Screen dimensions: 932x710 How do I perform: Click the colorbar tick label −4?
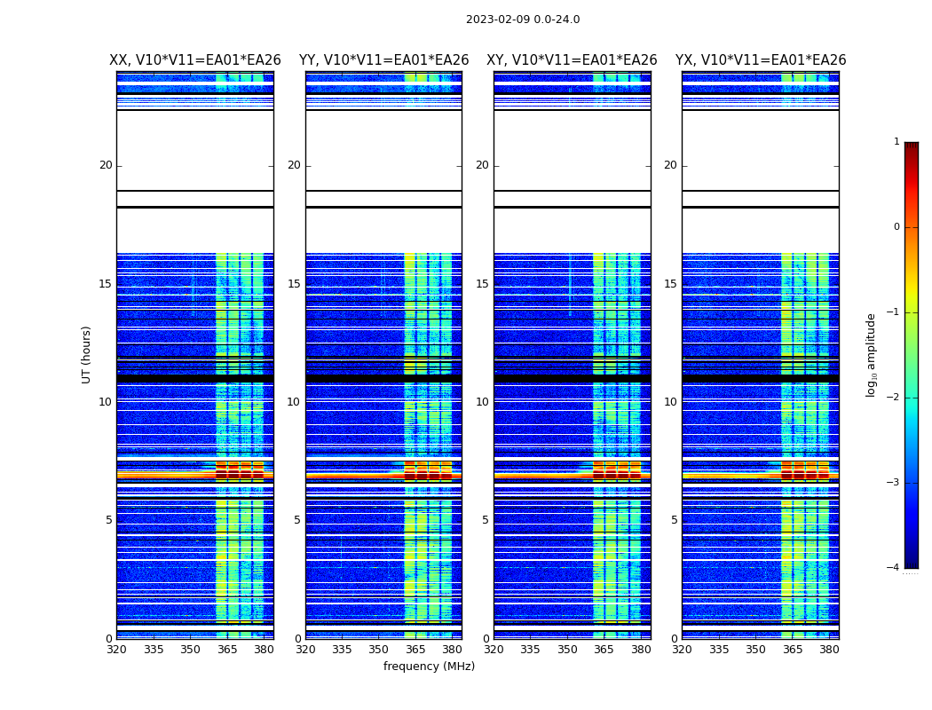coord(894,568)
